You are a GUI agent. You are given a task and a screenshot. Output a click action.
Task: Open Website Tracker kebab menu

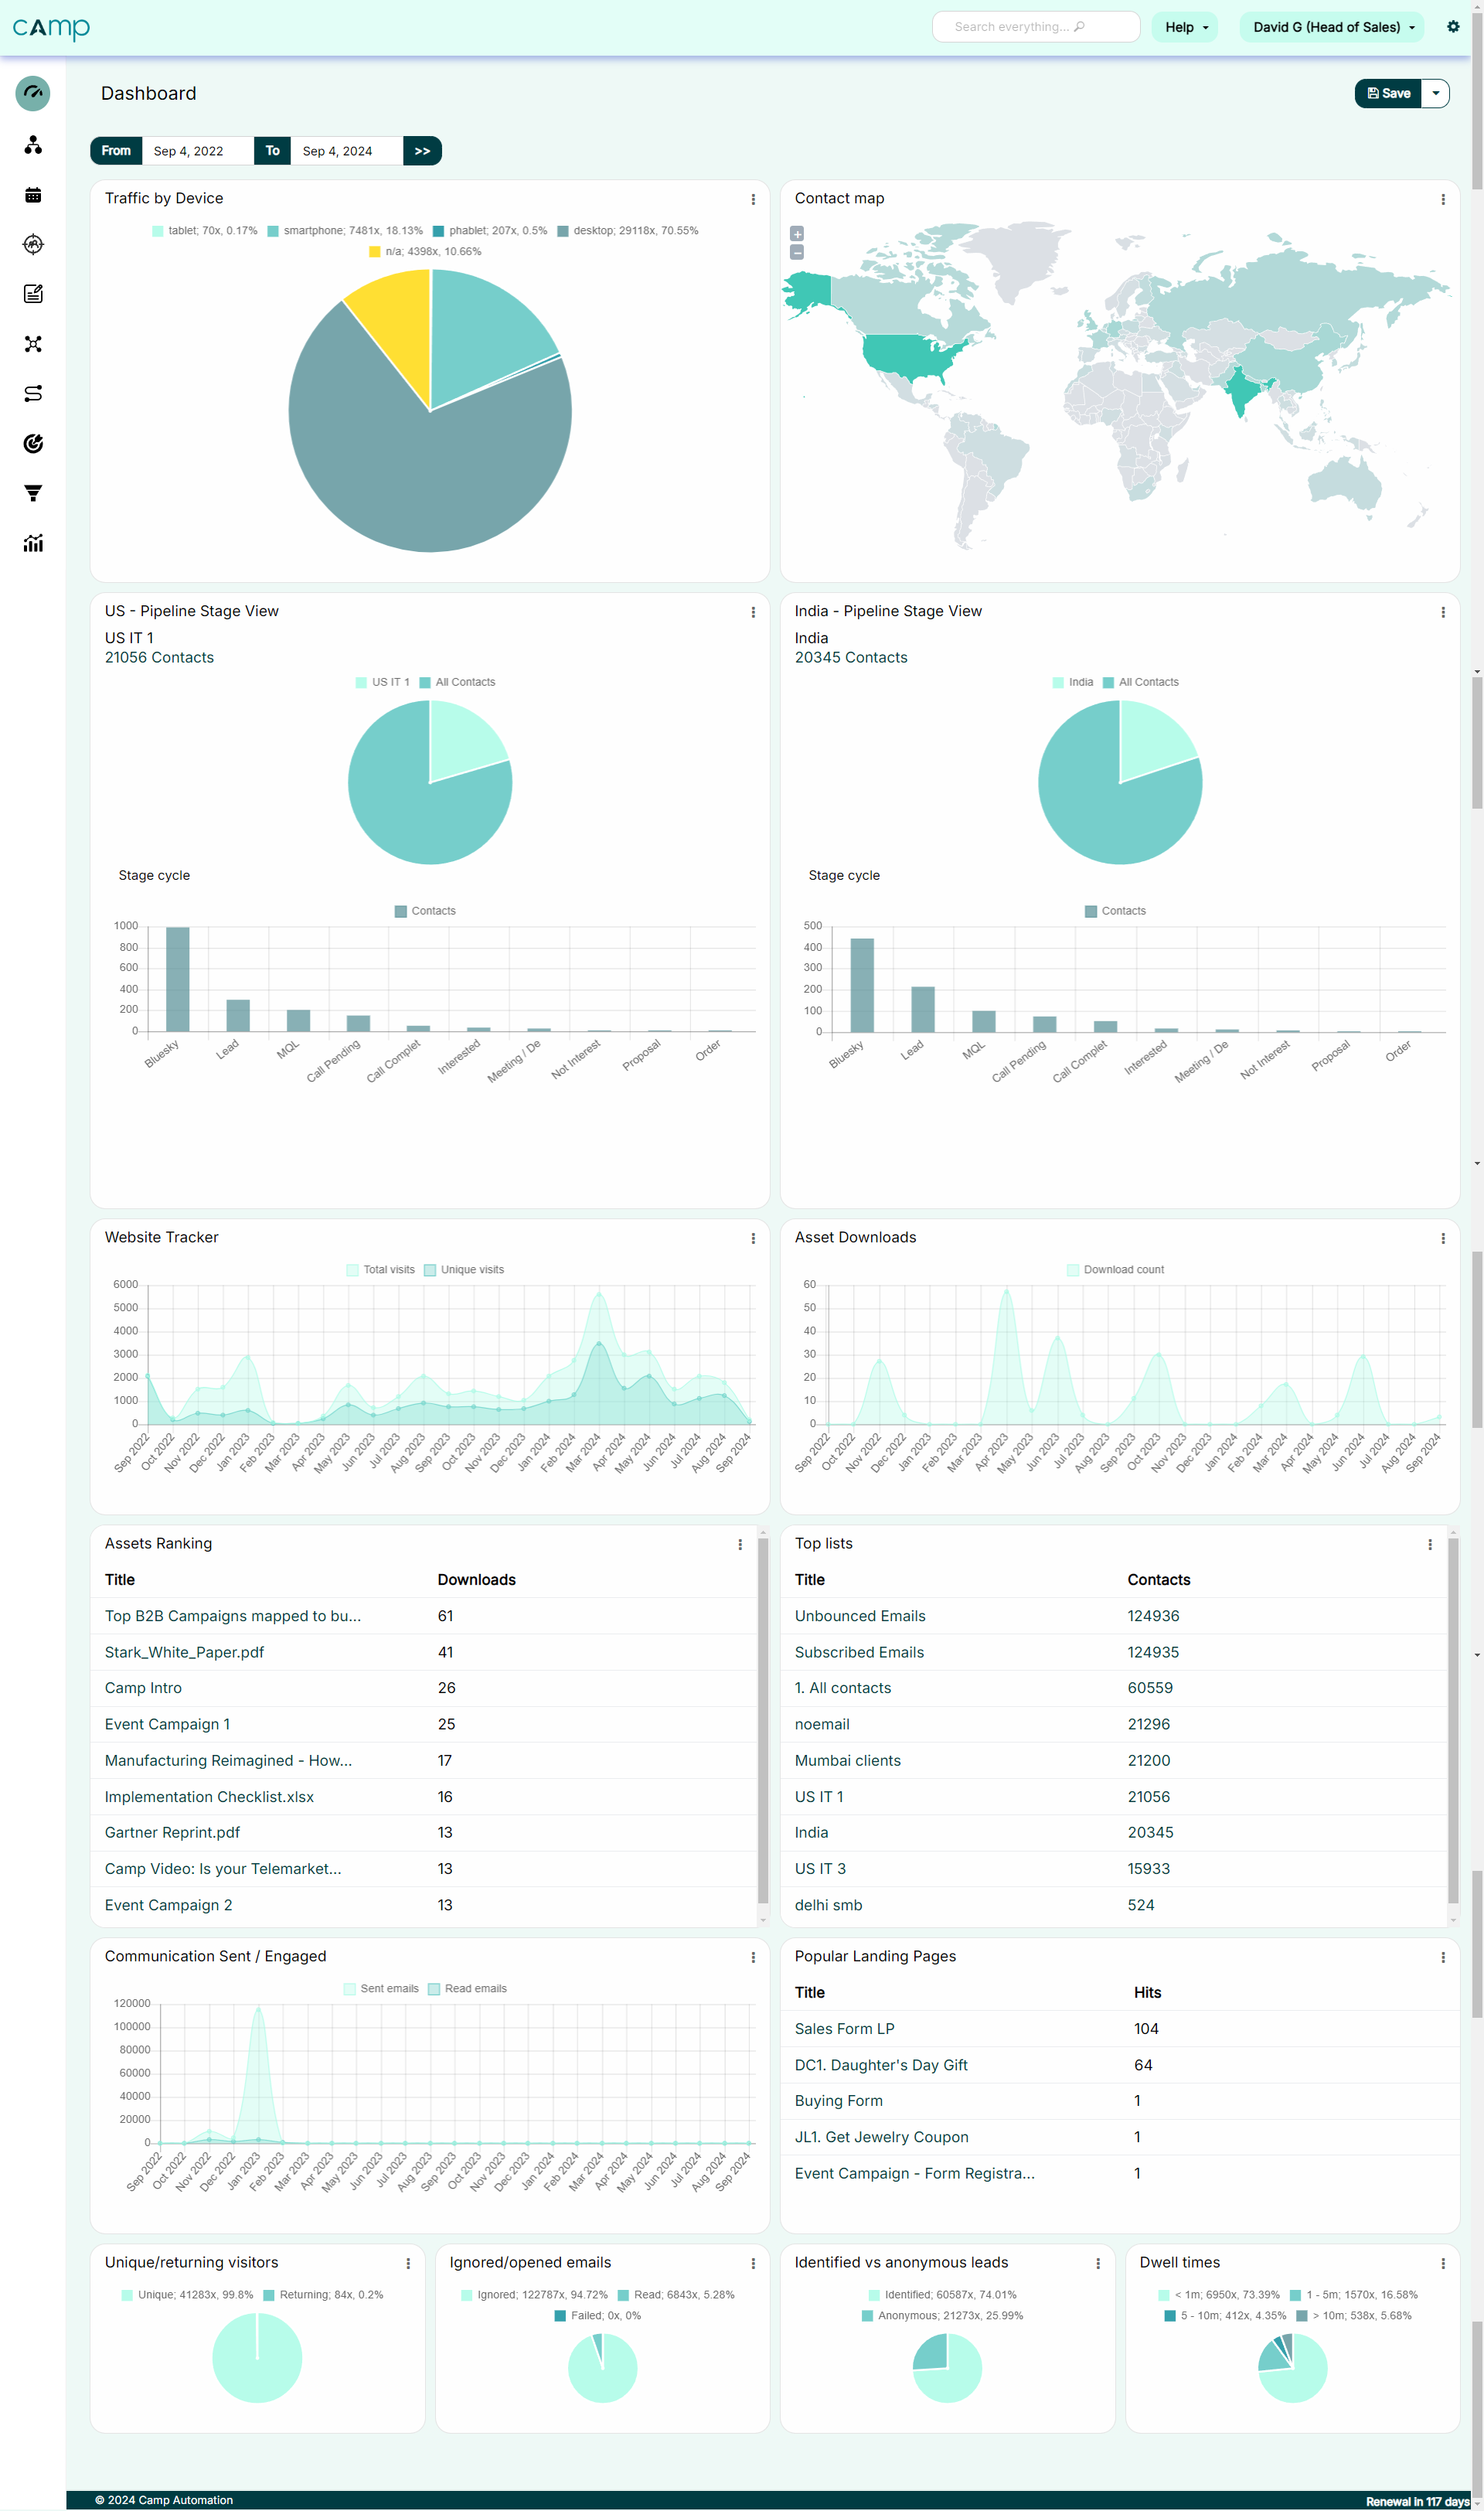(753, 1239)
